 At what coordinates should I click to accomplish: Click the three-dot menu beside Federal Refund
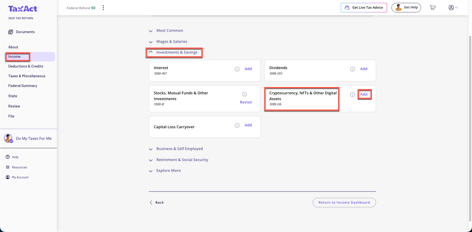coord(103,8)
